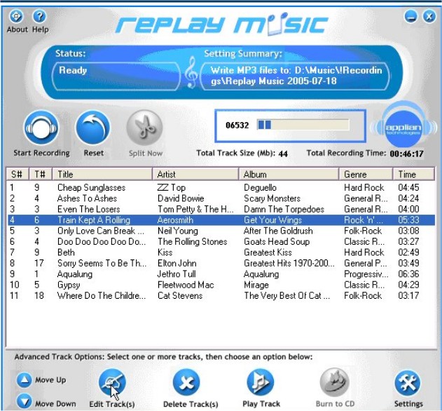Screen dimensions: 442x411
Task: Sort tracks by Artist column header
Action: (x=195, y=174)
